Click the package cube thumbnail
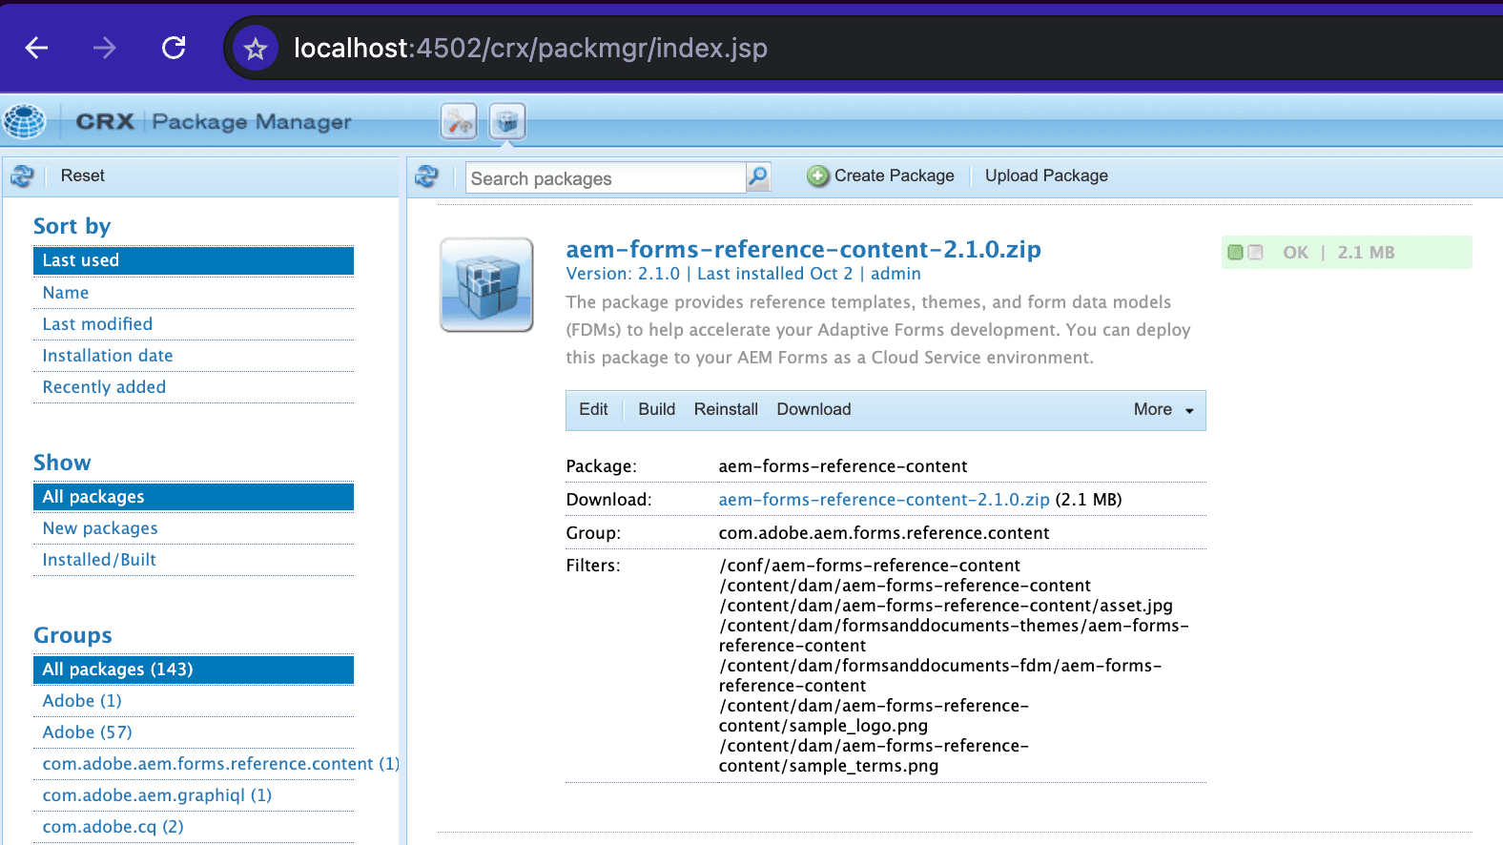This screenshot has width=1503, height=845. click(486, 285)
